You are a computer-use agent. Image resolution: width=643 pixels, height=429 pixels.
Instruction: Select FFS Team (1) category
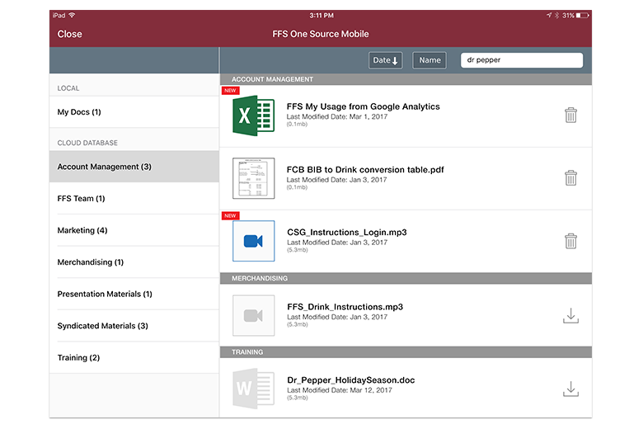pos(134,198)
